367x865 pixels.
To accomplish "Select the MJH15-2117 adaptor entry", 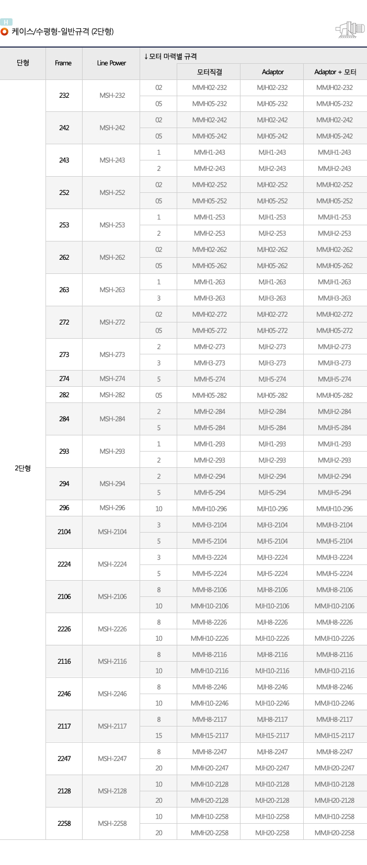I will pyautogui.click(x=272, y=736).
